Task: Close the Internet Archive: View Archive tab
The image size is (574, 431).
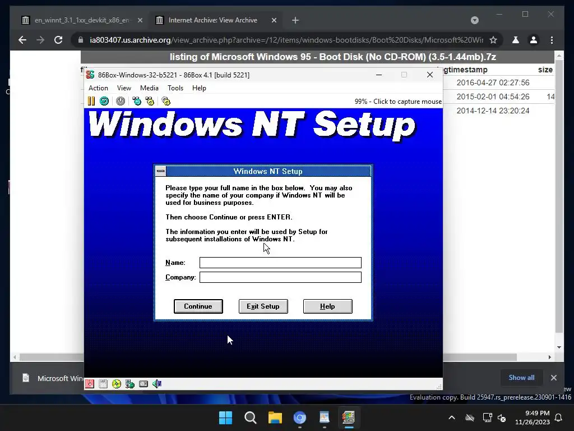Action: (x=274, y=20)
